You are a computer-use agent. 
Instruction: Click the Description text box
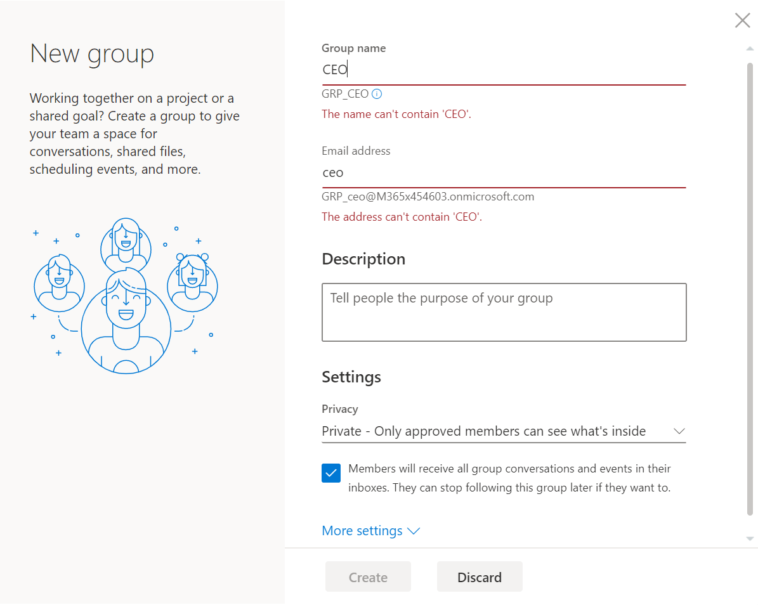pos(504,312)
